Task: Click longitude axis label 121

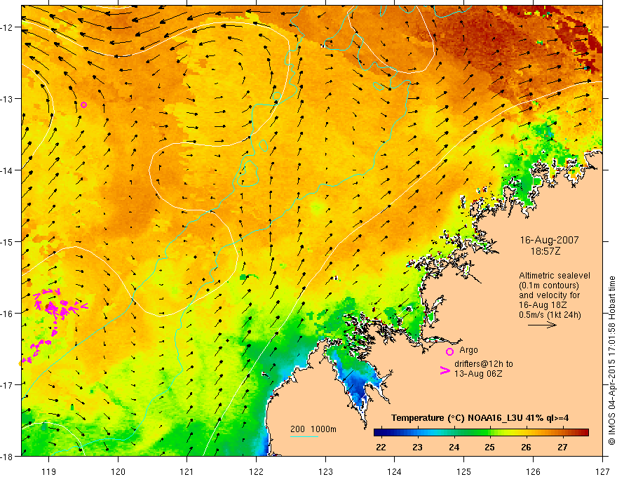Action: point(187,471)
